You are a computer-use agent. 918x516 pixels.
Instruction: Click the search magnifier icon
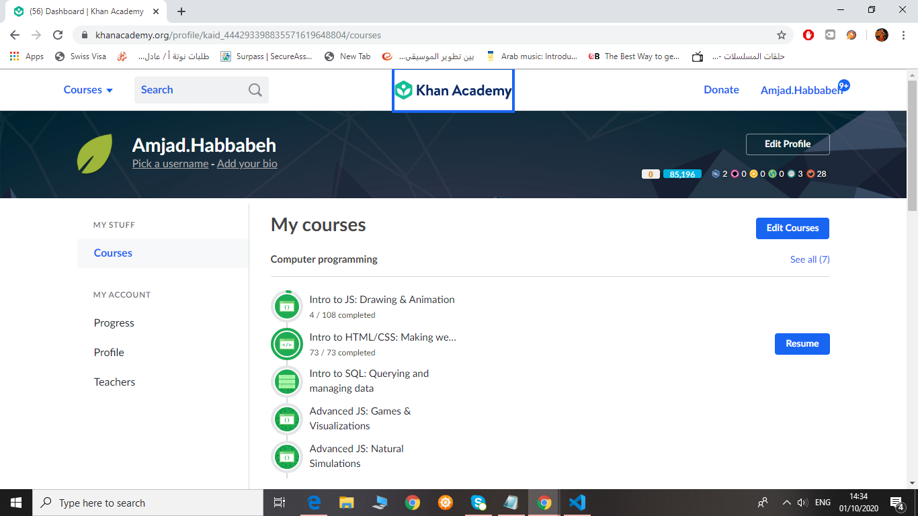coord(255,90)
